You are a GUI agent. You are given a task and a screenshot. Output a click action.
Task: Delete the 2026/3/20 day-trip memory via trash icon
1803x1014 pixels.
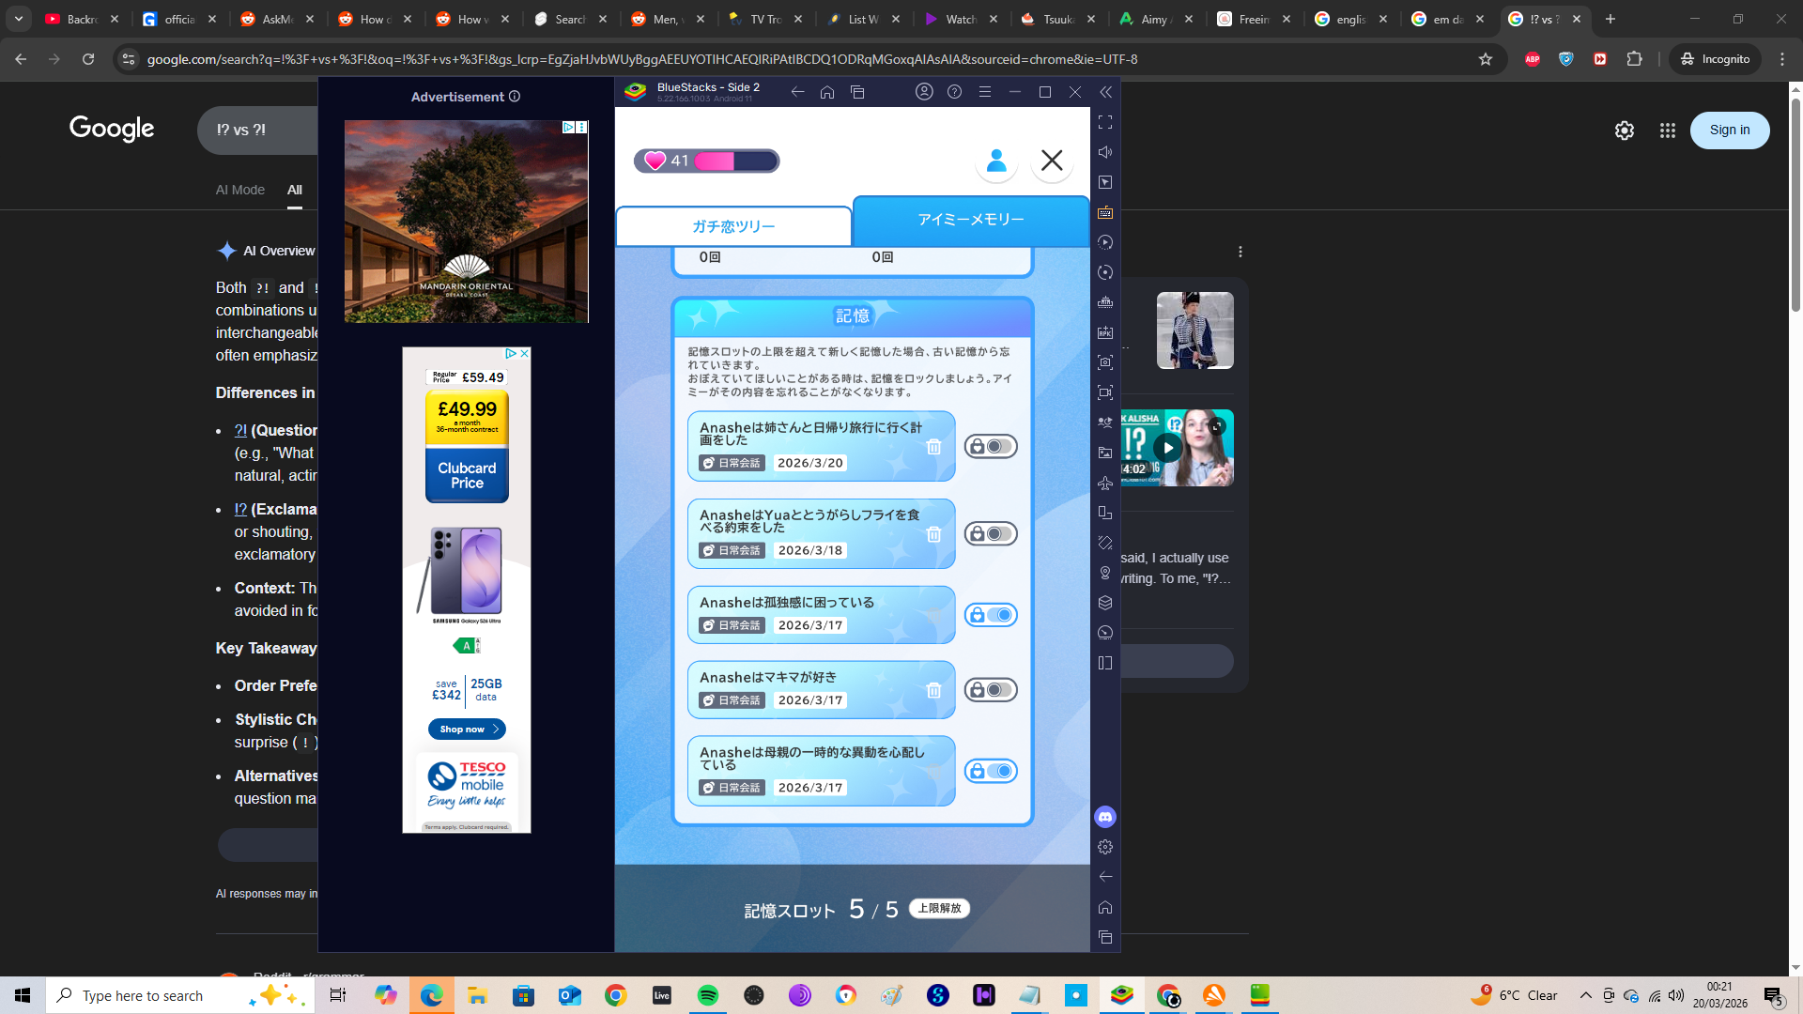pyautogui.click(x=933, y=447)
